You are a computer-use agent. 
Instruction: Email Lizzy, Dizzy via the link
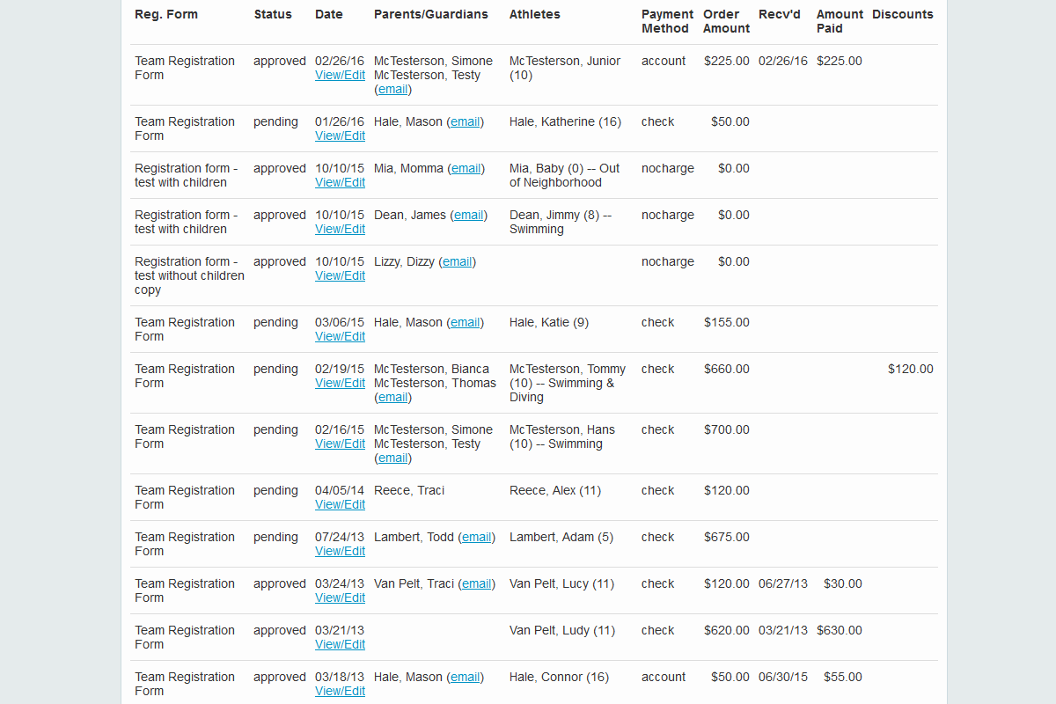pos(457,262)
